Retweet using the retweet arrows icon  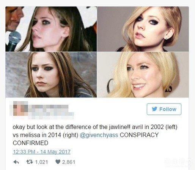[x=30, y=162]
